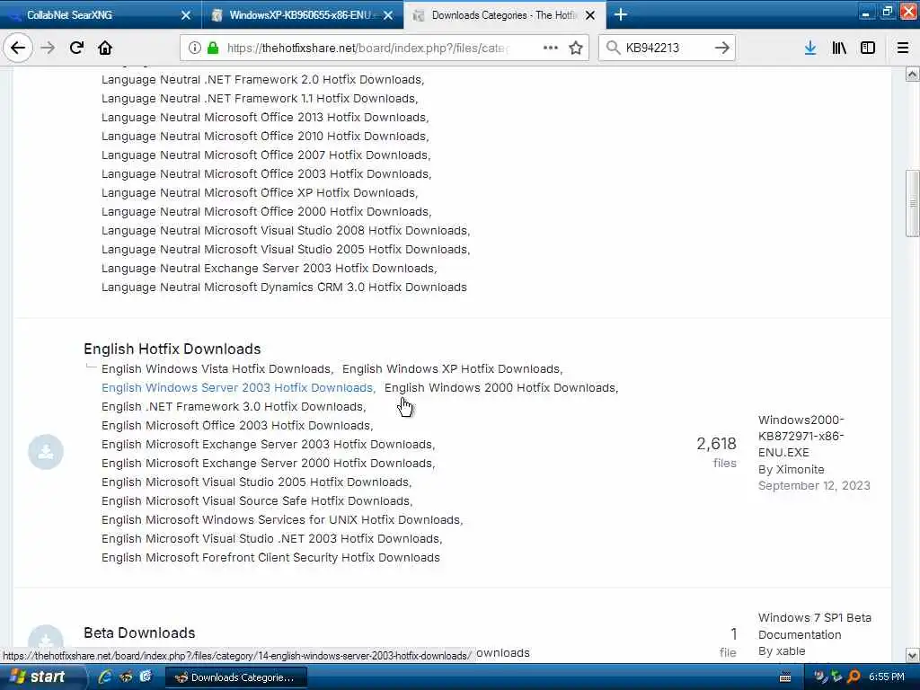Viewport: 920px width, 690px height.
Task: Click the search magnifier icon
Action: point(613,48)
